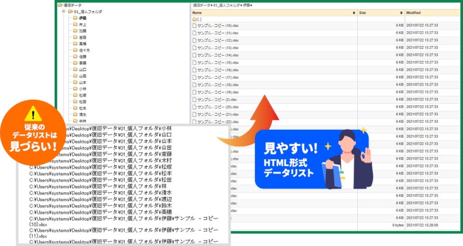
Task: Open file サンプル - コピー (10).xlsx
Action: click(x=218, y=26)
